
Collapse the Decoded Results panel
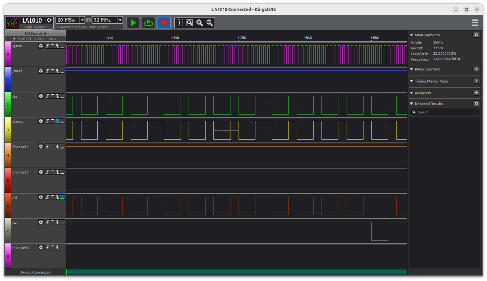(412, 104)
